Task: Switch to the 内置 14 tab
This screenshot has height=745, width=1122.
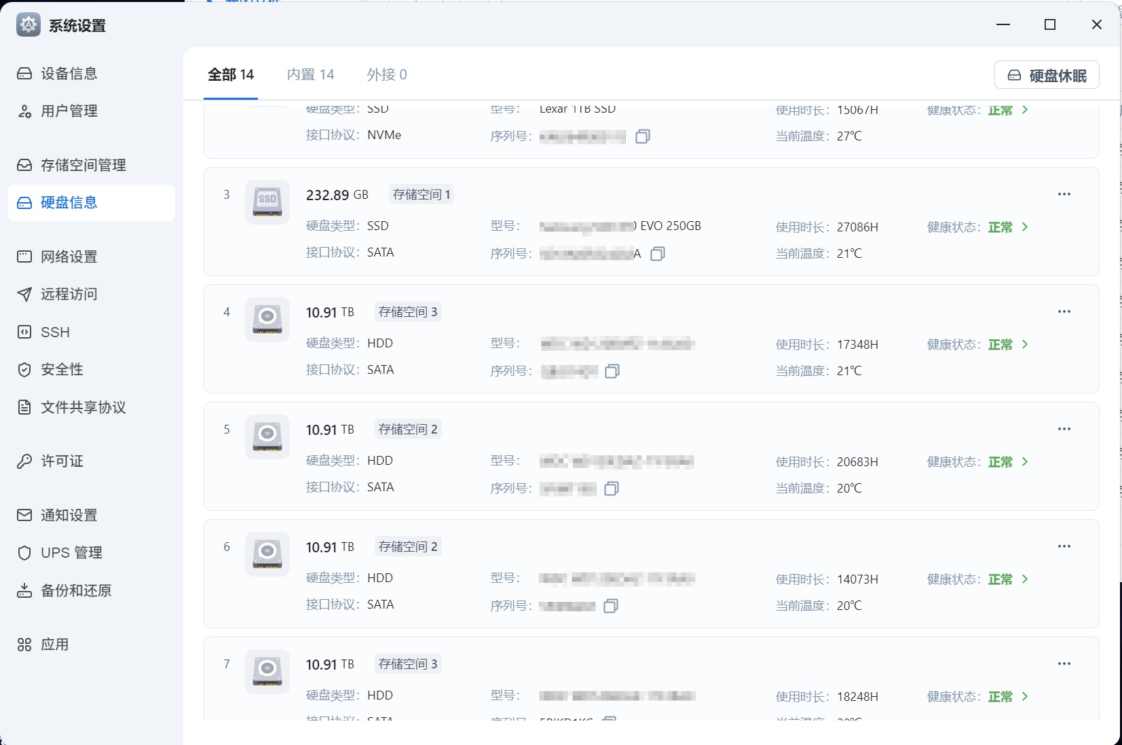Action: pos(310,75)
